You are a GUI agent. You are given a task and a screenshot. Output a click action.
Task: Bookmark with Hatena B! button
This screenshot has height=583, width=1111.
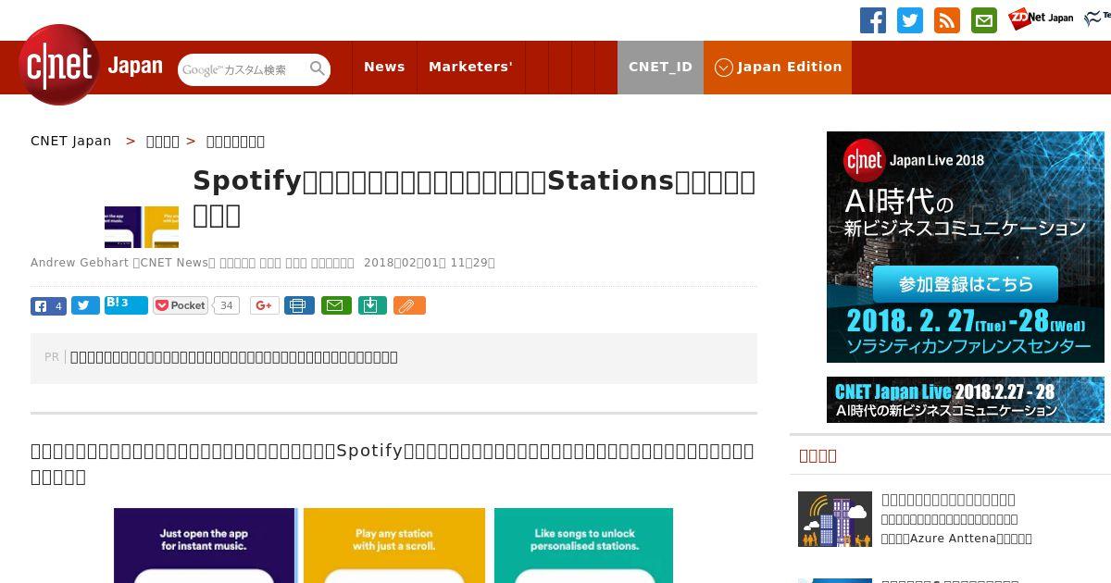click(126, 305)
